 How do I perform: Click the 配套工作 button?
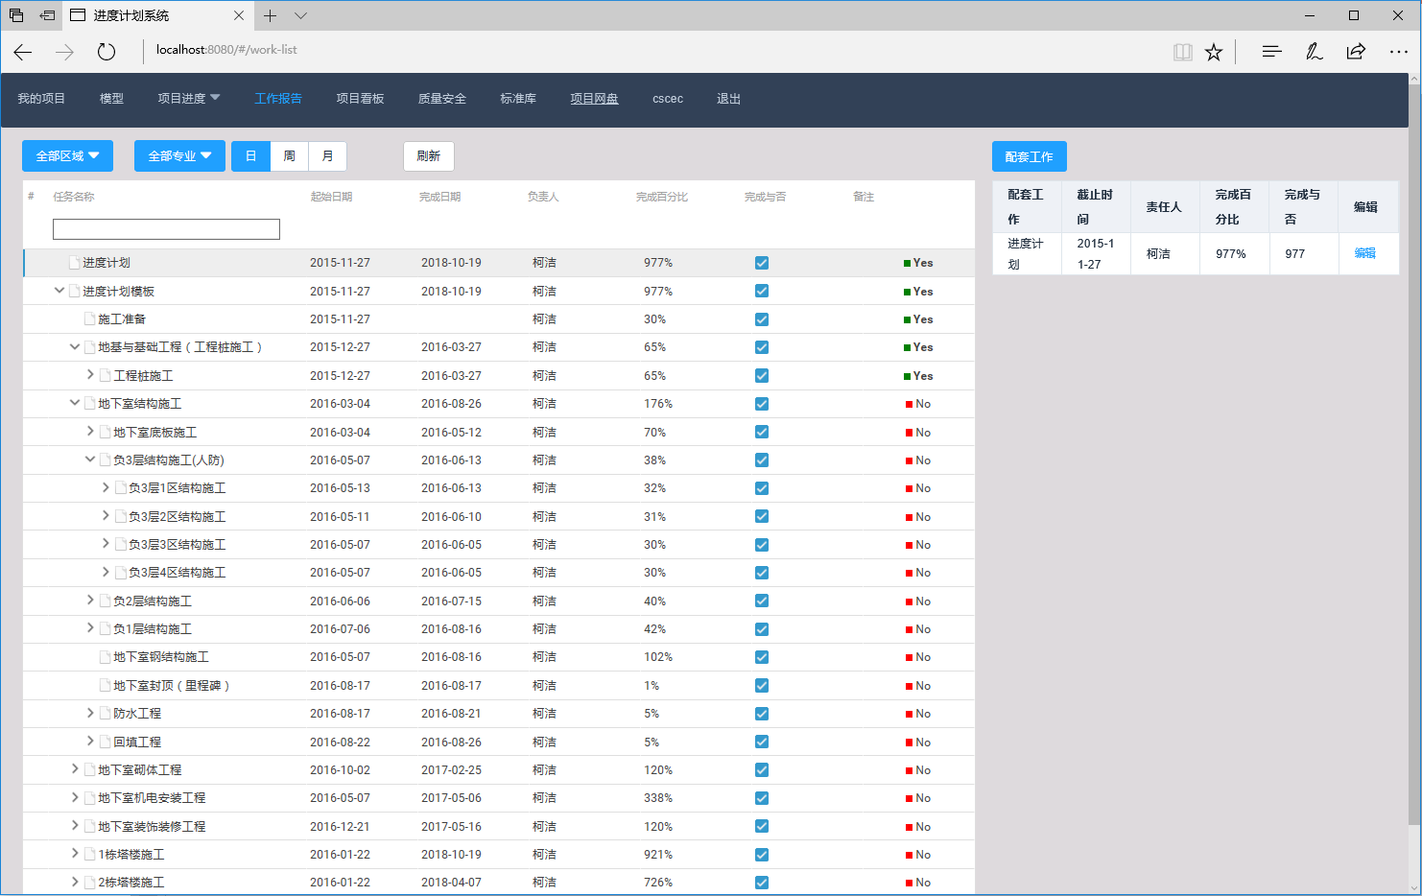(1030, 156)
